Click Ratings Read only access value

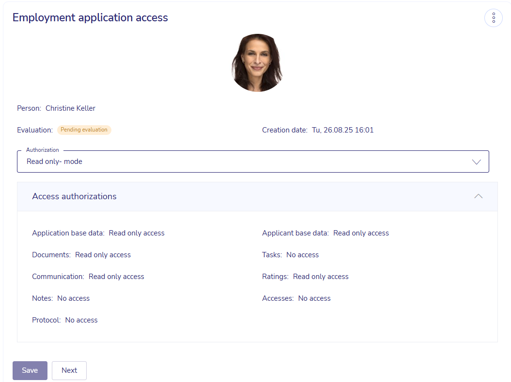tap(321, 277)
